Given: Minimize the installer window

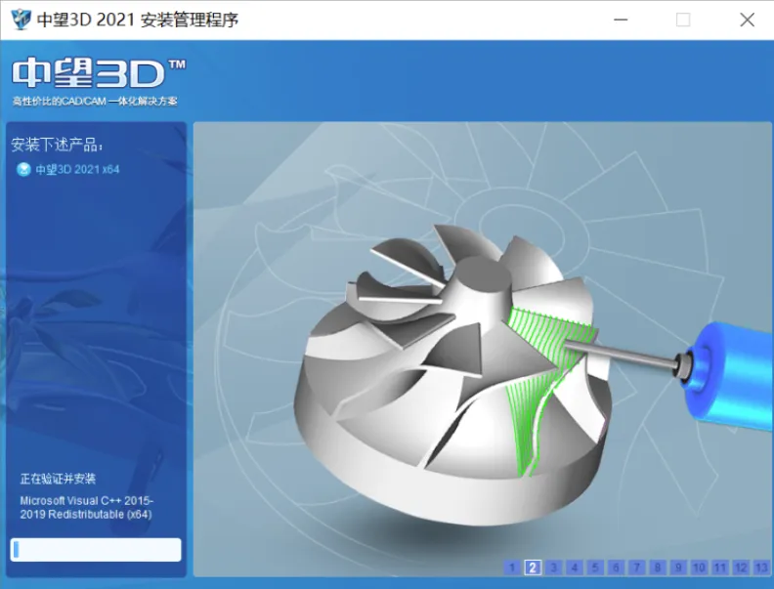Looking at the screenshot, I should coord(621,20).
